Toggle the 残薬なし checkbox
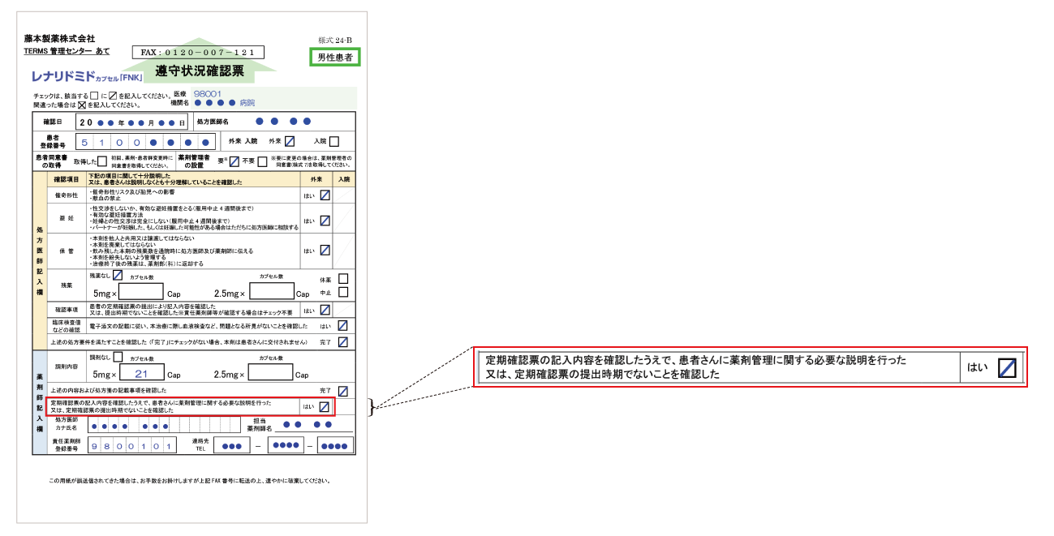 click(x=118, y=276)
